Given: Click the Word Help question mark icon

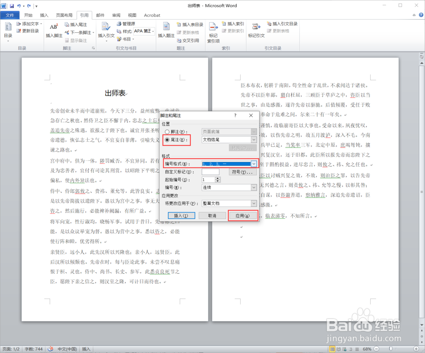Looking at the screenshot, I should pyautogui.click(x=421, y=15).
